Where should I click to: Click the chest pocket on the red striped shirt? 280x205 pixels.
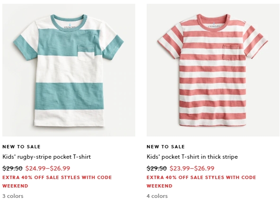pyautogui.click(x=231, y=52)
